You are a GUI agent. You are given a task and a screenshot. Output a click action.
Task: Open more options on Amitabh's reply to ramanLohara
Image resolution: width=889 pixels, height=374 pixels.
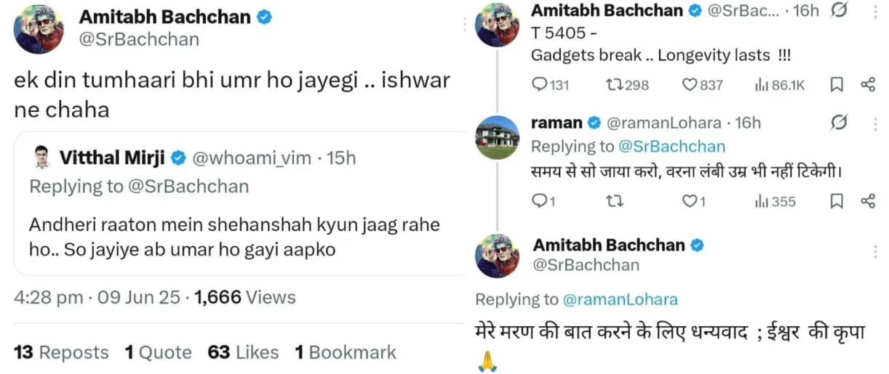pyautogui.click(x=874, y=252)
